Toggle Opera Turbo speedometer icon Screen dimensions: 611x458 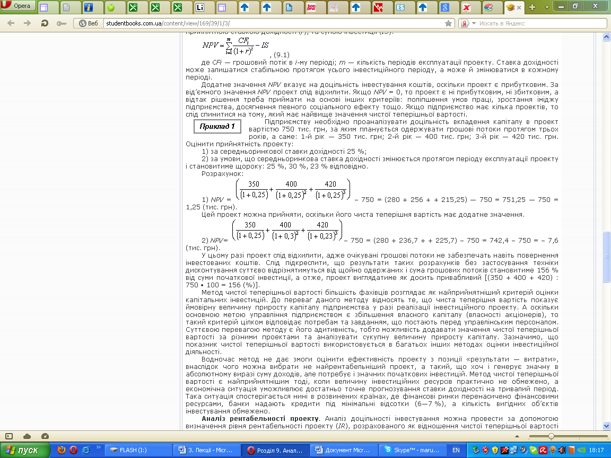coord(45,436)
